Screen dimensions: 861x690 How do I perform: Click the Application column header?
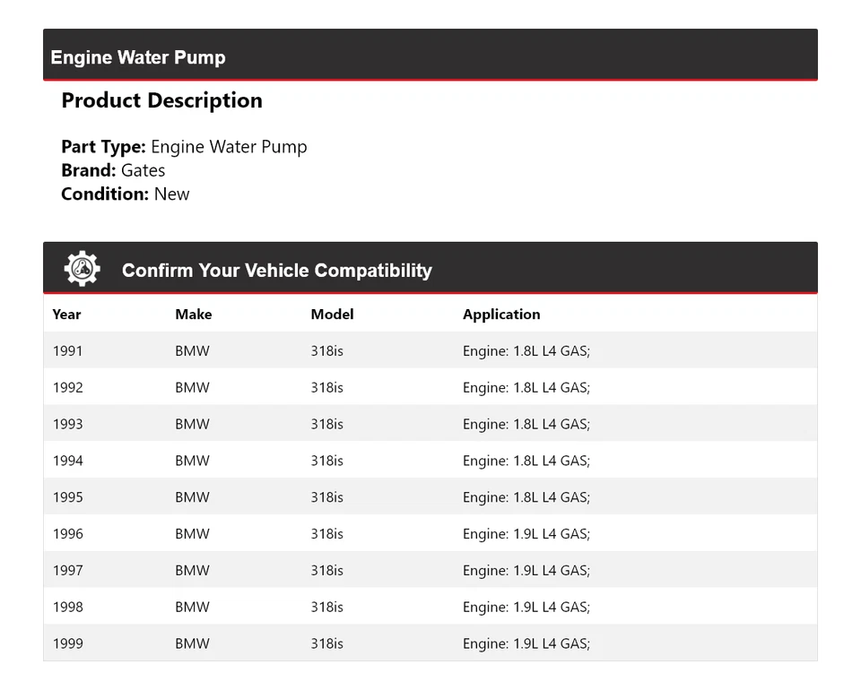501,315
